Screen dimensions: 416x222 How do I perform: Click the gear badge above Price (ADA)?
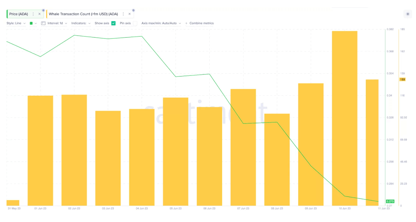(43, 10)
